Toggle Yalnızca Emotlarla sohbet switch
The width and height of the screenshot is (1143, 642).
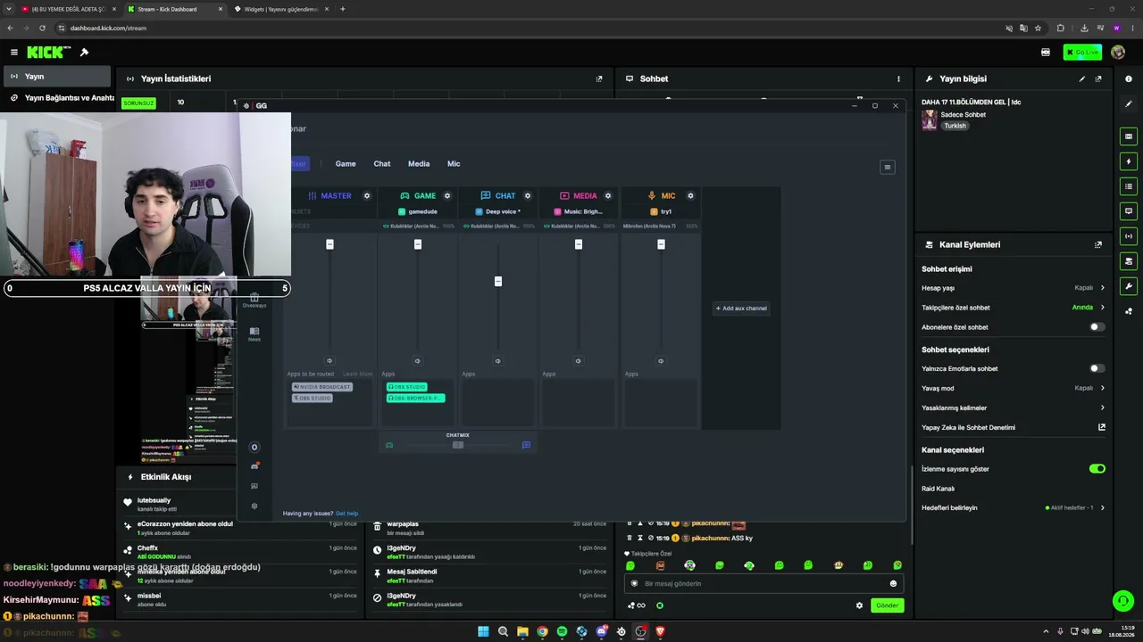(1097, 368)
